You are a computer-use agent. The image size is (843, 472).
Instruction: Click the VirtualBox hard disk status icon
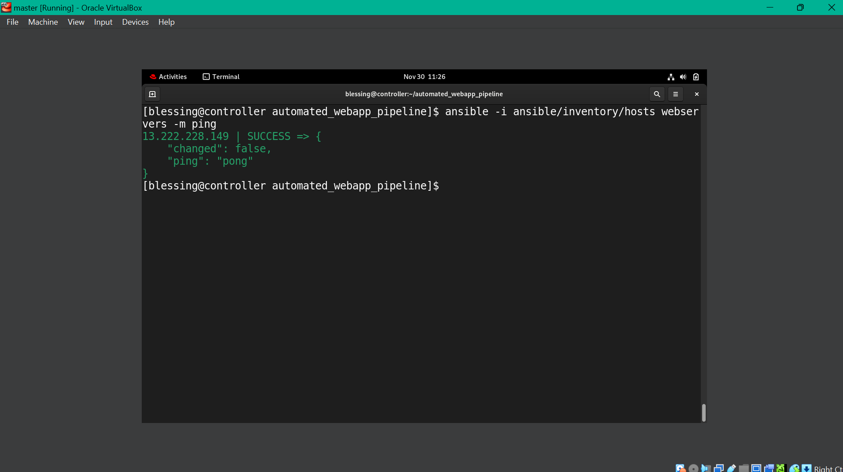tap(680, 468)
